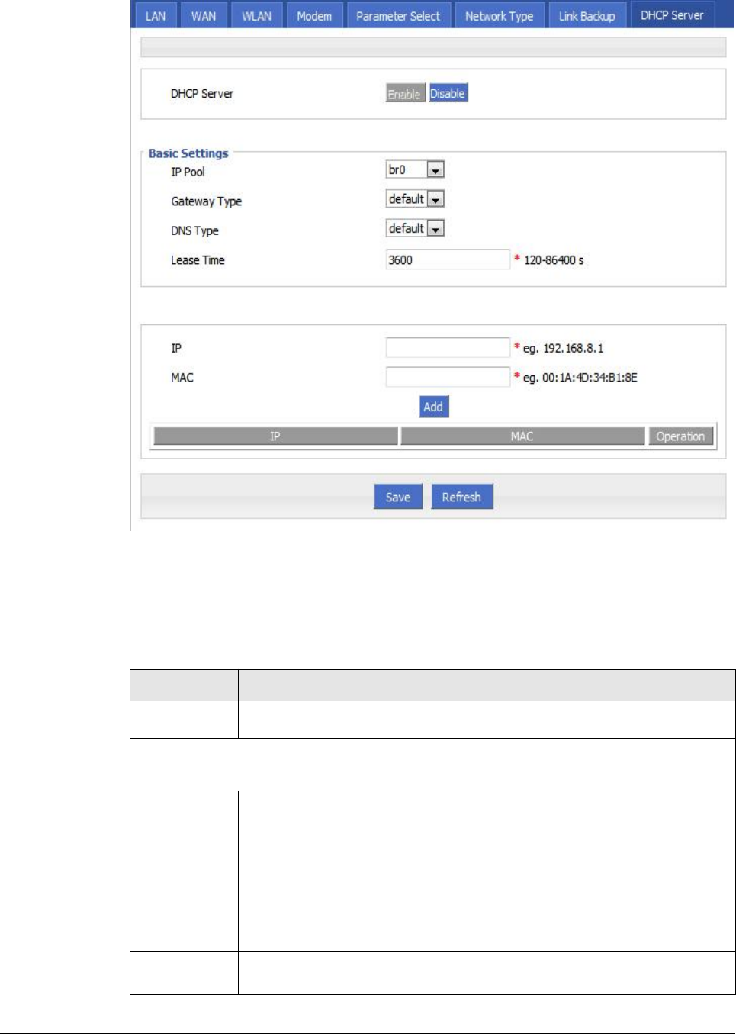Select the DHCP Server tab

pyautogui.click(x=672, y=14)
